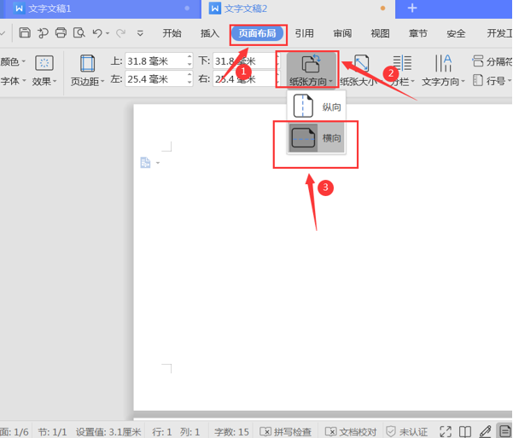Click reading view book icon
The width and height of the screenshot is (513, 438).
[x=465, y=431]
